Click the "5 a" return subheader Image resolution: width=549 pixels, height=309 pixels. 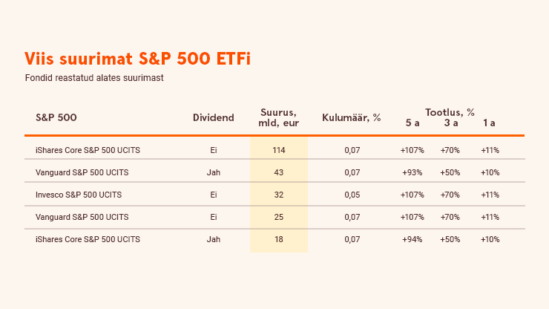(412, 123)
